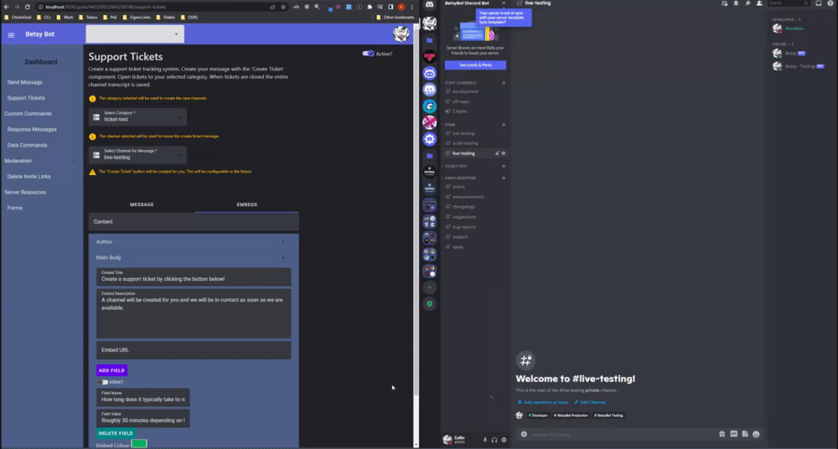Screen dimensions: 838x449
Task: Open Select Category dropdown
Action: (138, 116)
